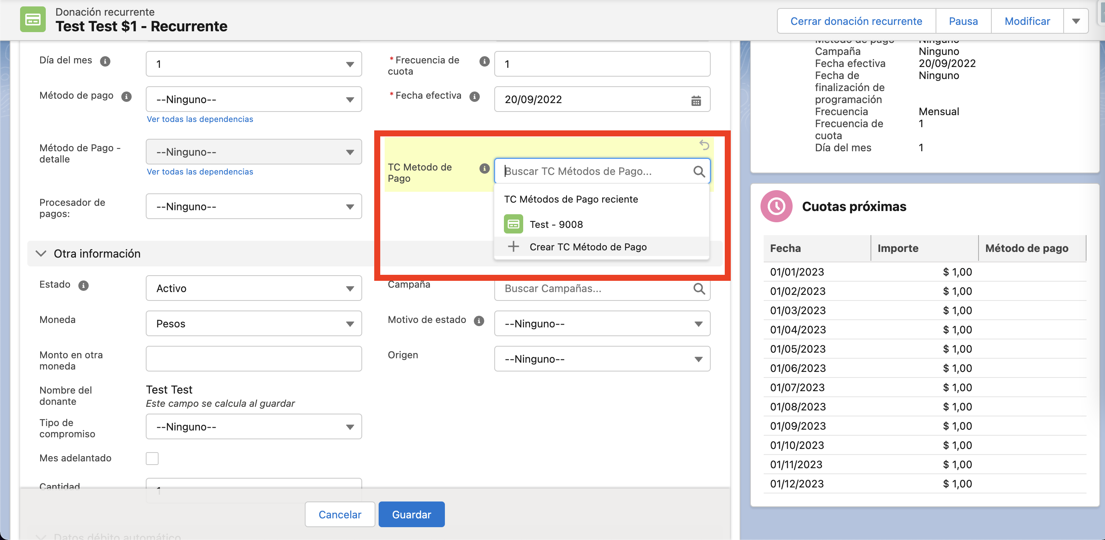This screenshot has height=540, width=1105.
Task: Click the 01/12/2023 date cell
Action: tap(797, 484)
